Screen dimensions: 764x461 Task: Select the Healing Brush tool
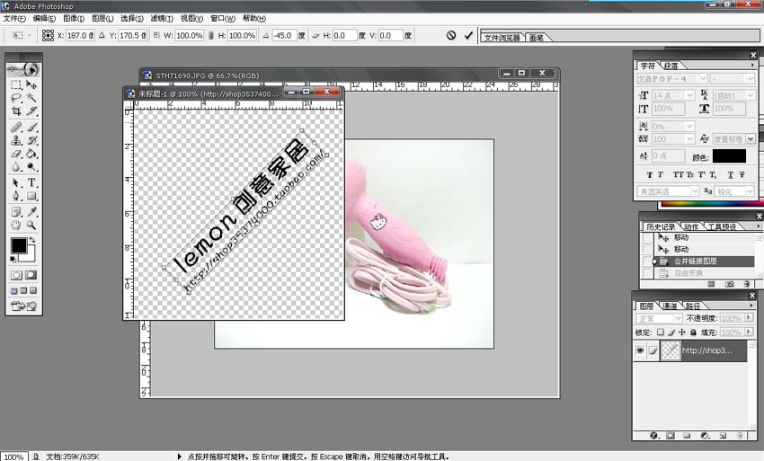[x=16, y=128]
